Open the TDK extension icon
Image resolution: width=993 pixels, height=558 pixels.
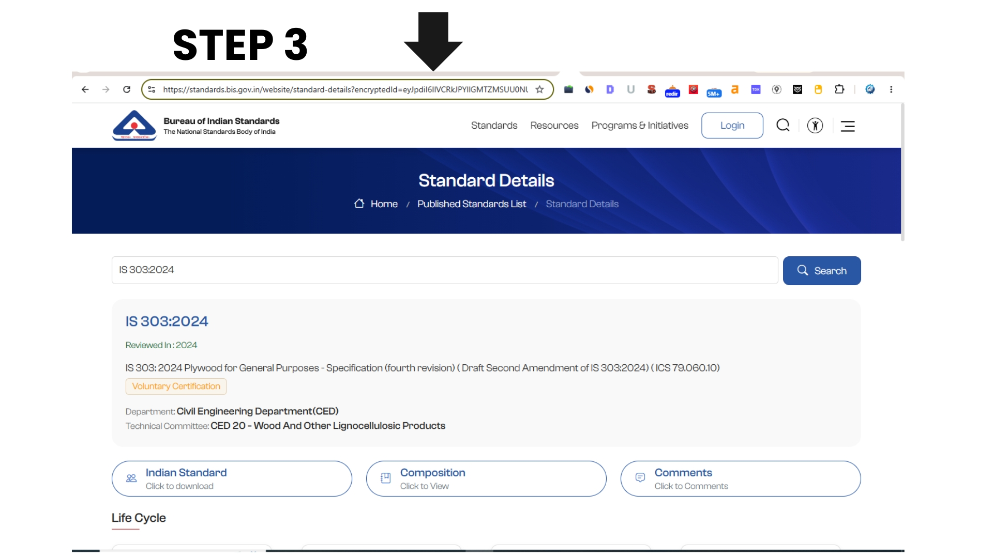click(x=756, y=89)
